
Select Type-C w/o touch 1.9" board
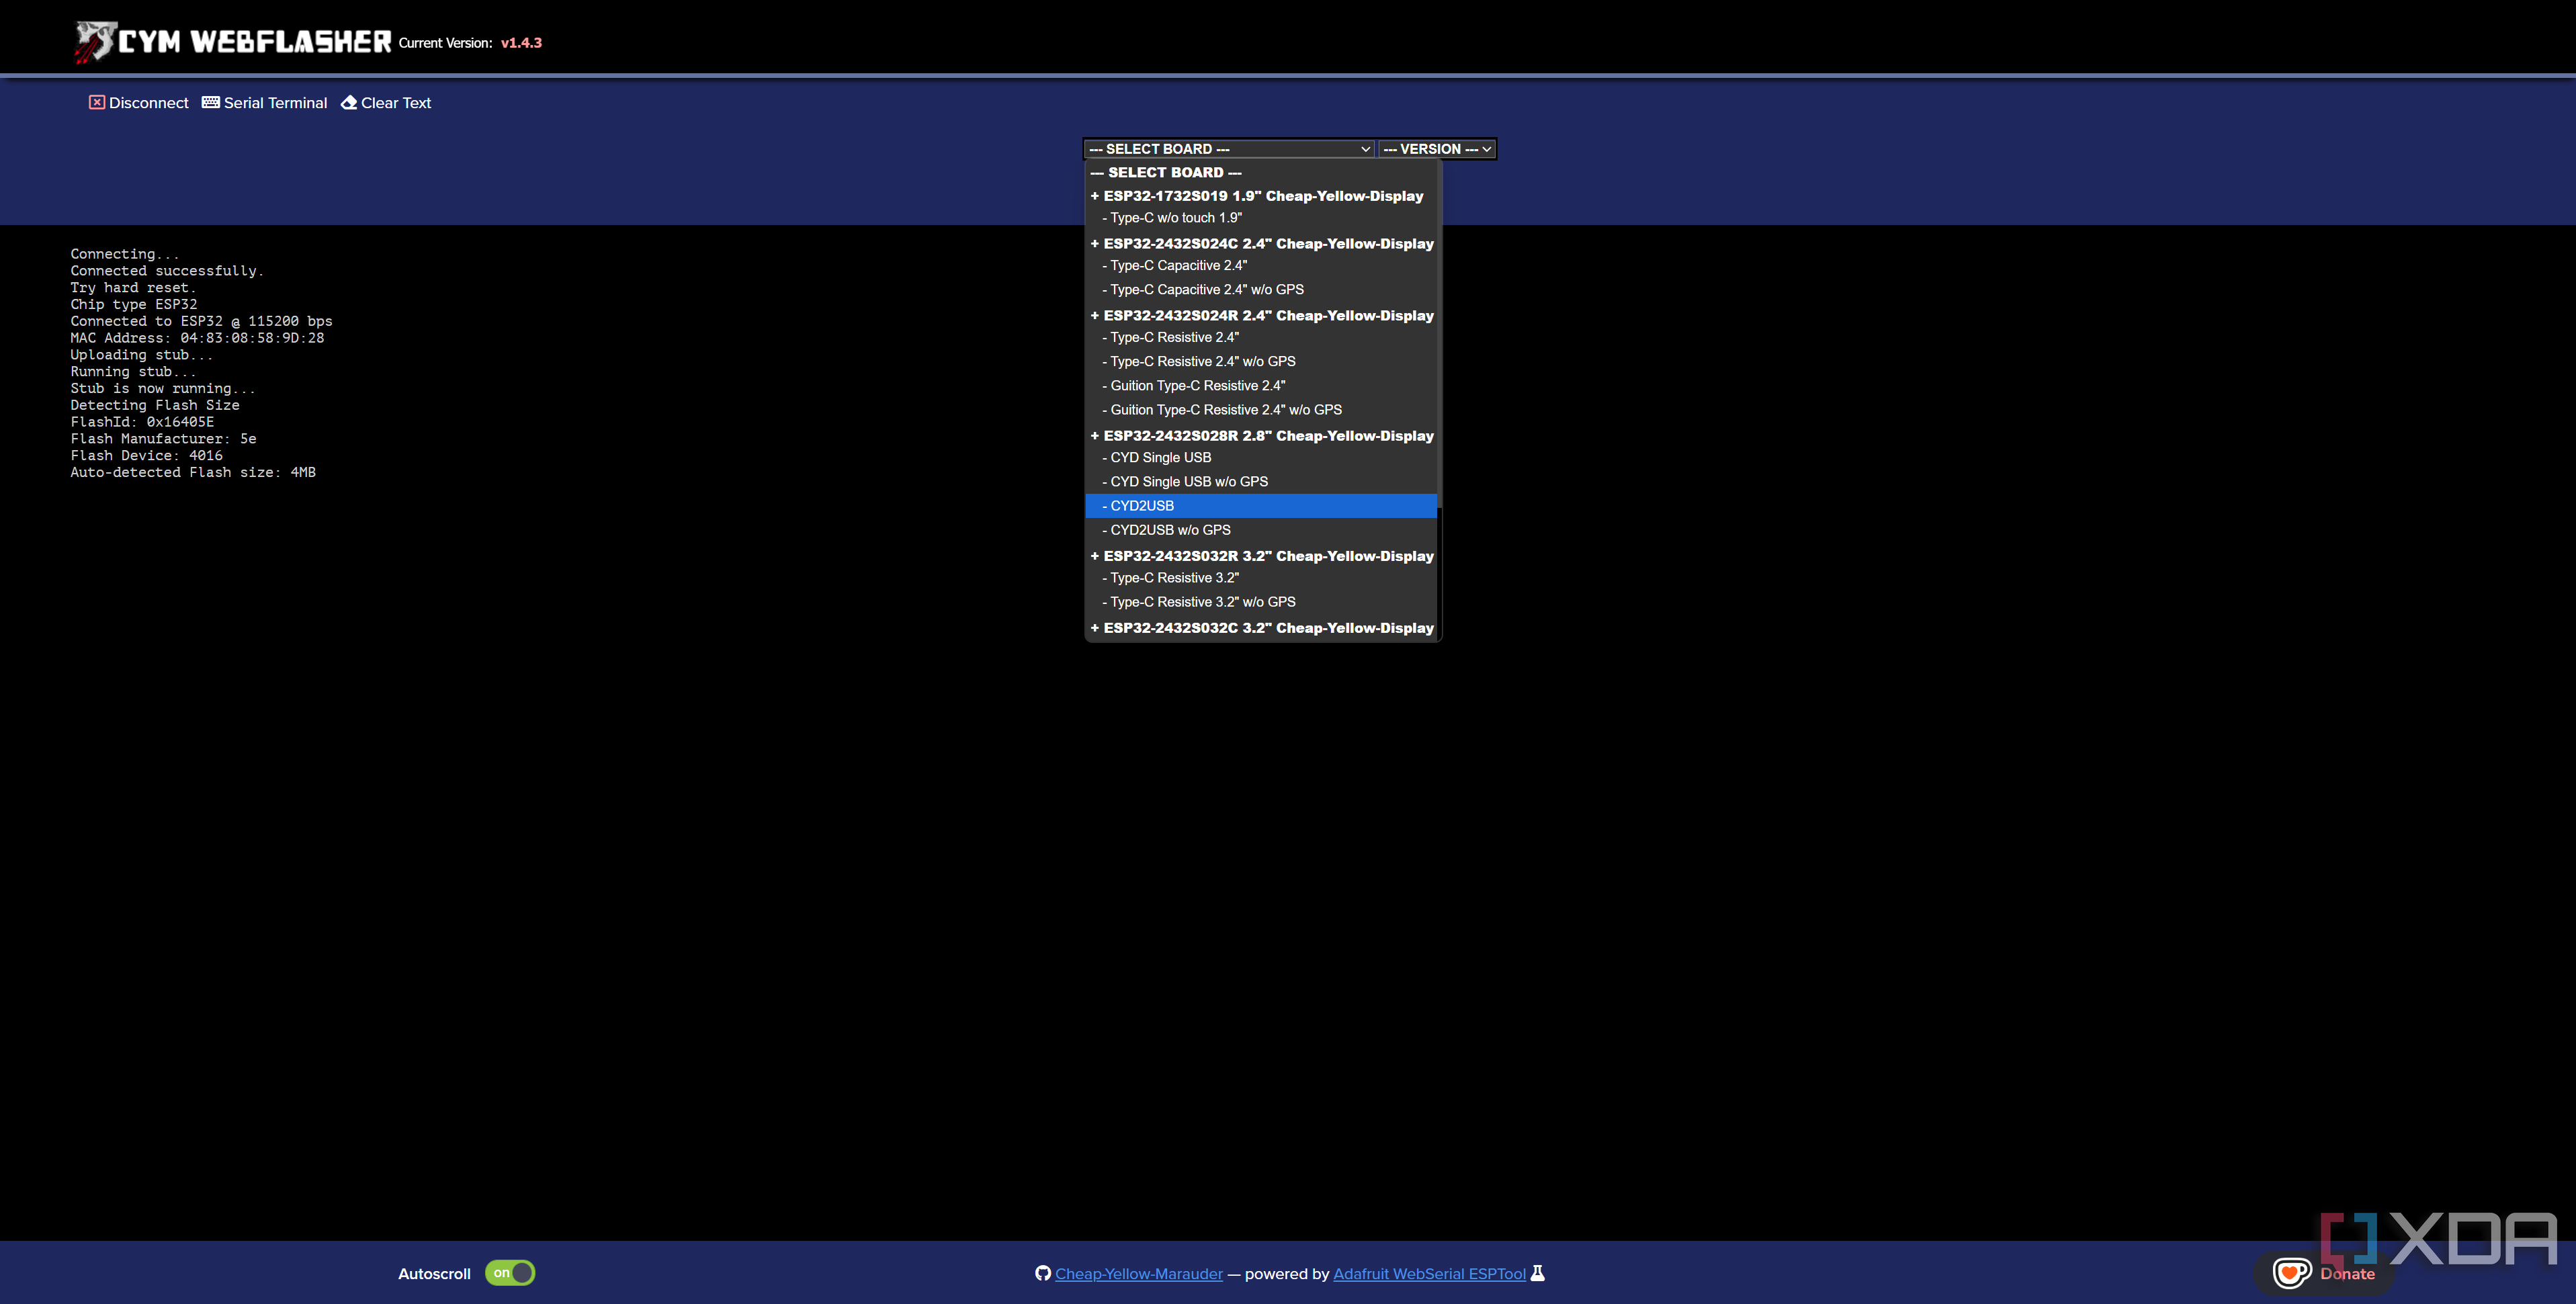[1261, 218]
